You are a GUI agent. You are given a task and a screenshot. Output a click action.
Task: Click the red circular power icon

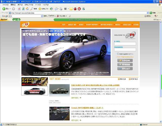point(79,9)
